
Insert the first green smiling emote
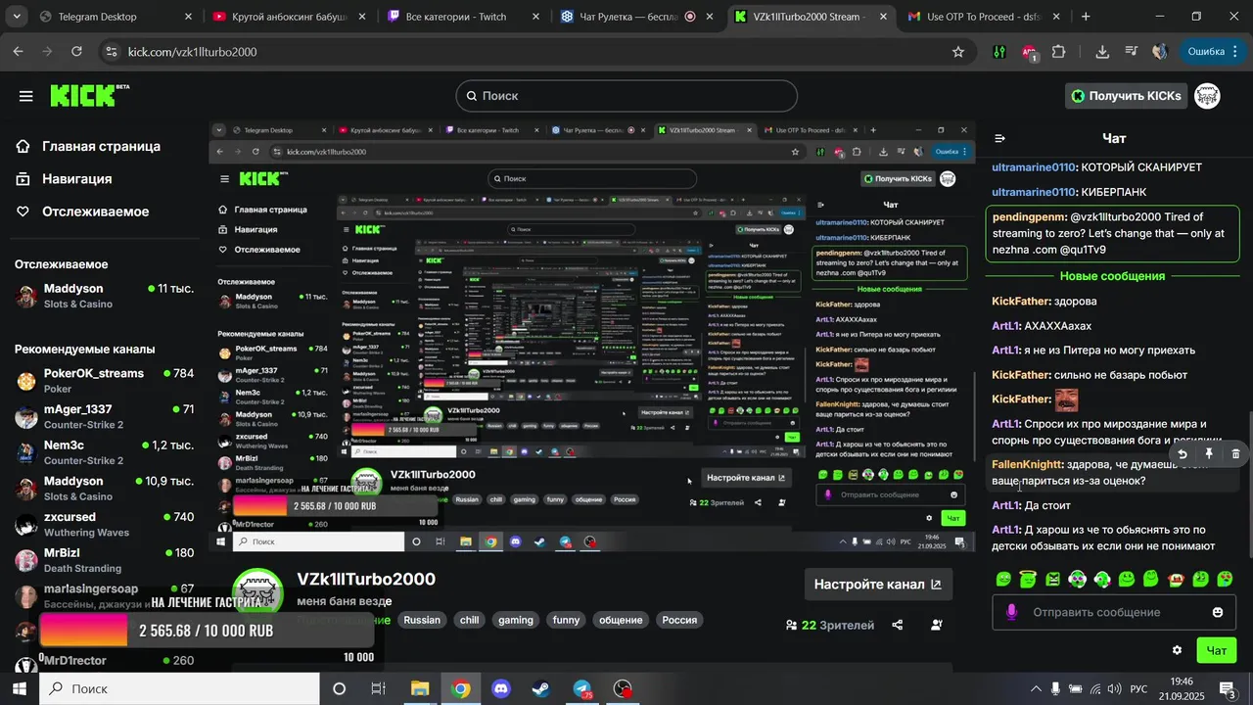pyautogui.click(x=1003, y=580)
